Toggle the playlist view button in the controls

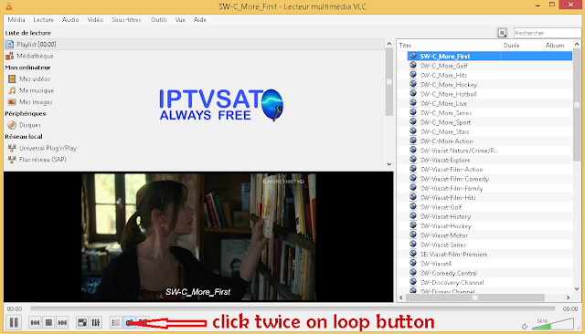point(116,322)
